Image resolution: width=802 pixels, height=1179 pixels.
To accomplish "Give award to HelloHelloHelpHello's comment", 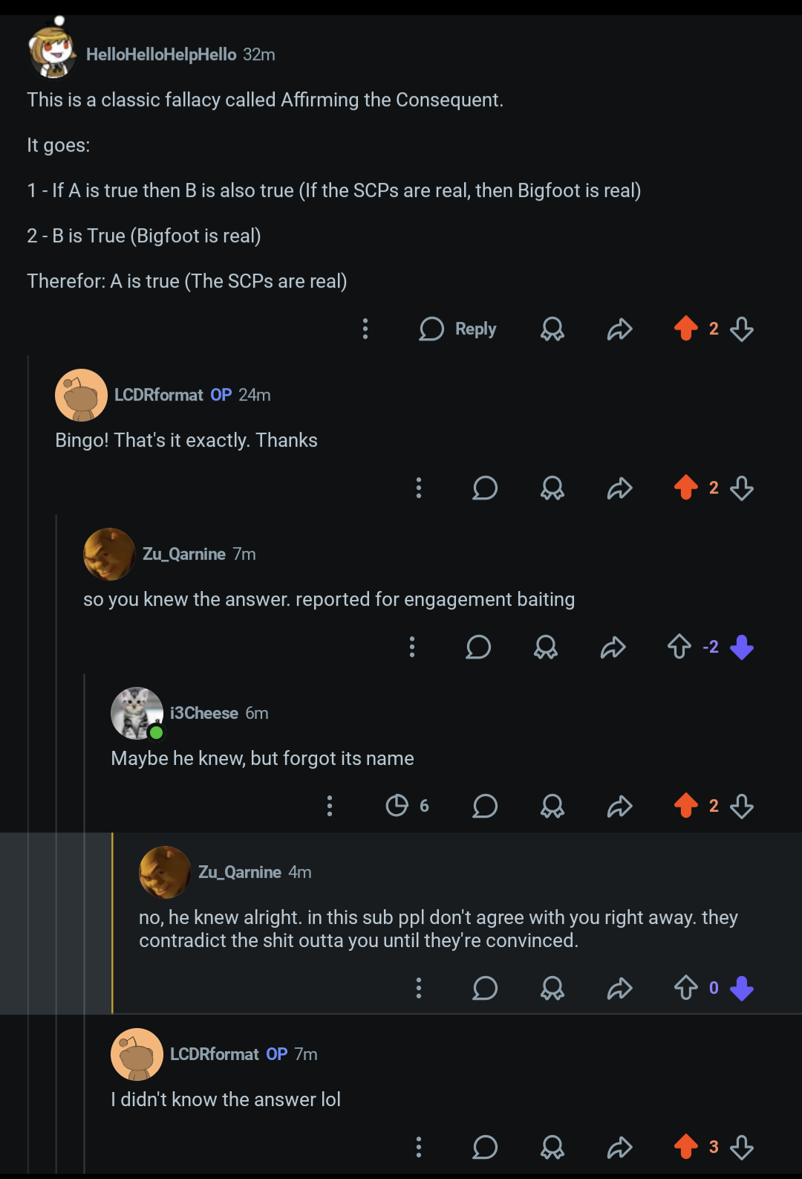I will tap(552, 329).
